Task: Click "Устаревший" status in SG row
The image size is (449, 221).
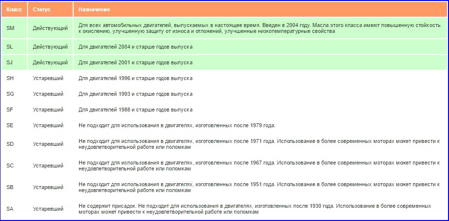Action: point(48,94)
